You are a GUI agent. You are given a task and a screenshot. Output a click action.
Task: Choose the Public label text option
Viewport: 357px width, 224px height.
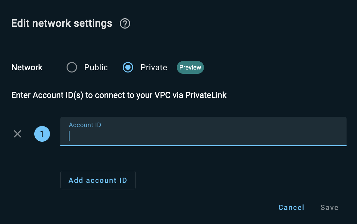coord(96,68)
